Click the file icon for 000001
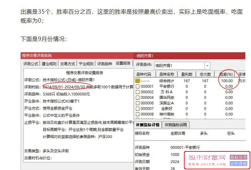This screenshot has height=170, width=251. [137, 86]
